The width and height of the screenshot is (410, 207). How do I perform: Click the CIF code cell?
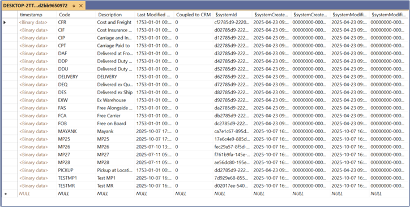coord(76,30)
